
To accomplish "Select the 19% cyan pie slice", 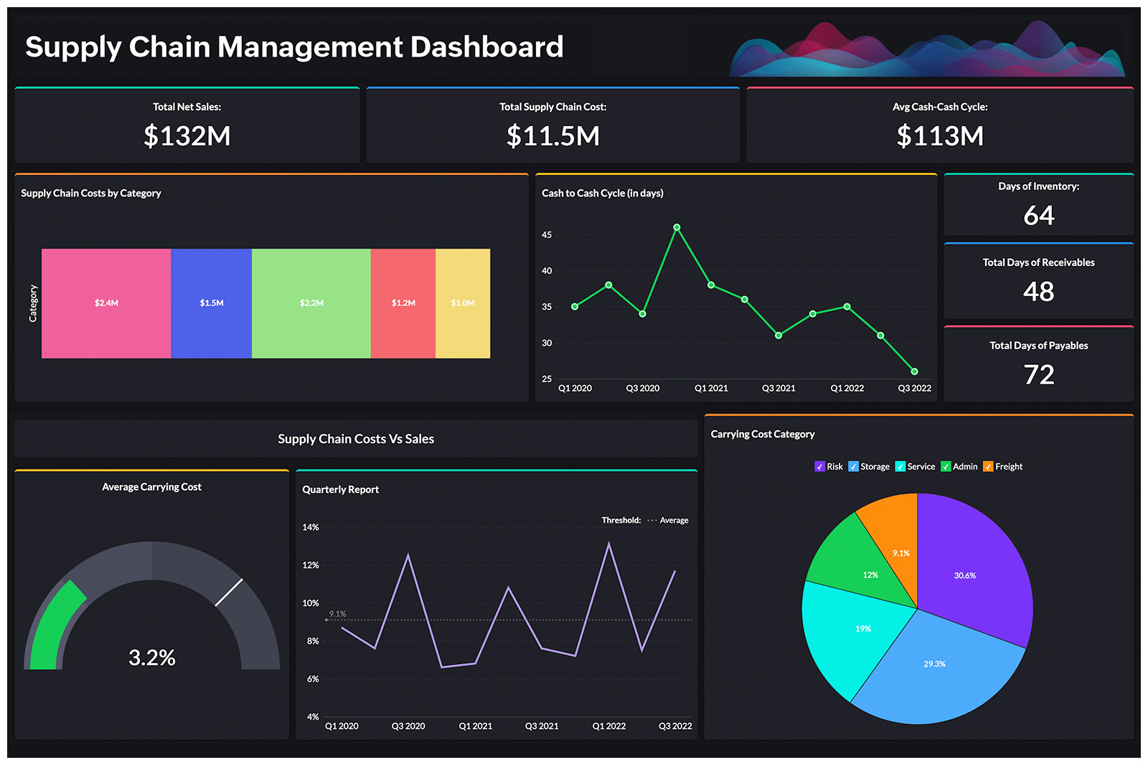I will coord(862,629).
